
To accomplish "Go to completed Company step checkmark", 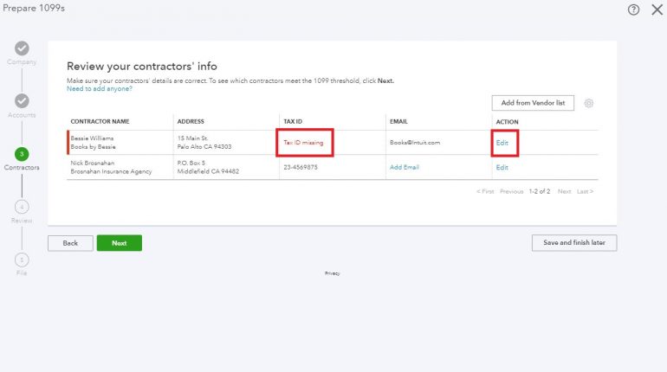I will 22,48.
